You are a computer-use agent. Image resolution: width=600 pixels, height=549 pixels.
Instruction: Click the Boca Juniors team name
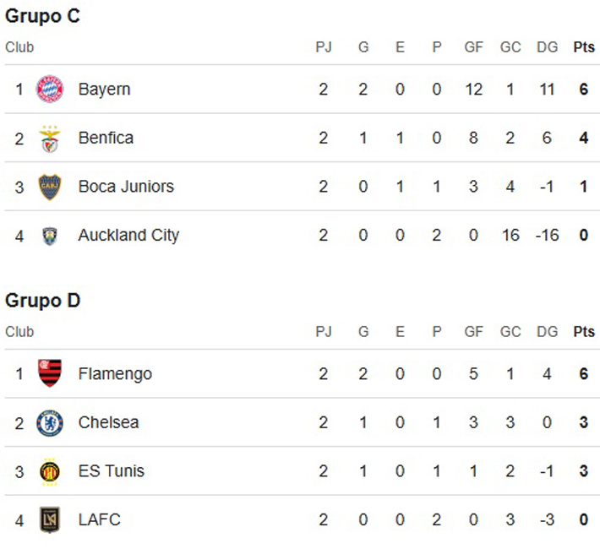pos(126,187)
